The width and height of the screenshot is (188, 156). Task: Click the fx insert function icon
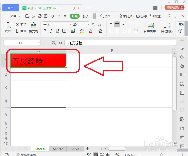point(60,43)
